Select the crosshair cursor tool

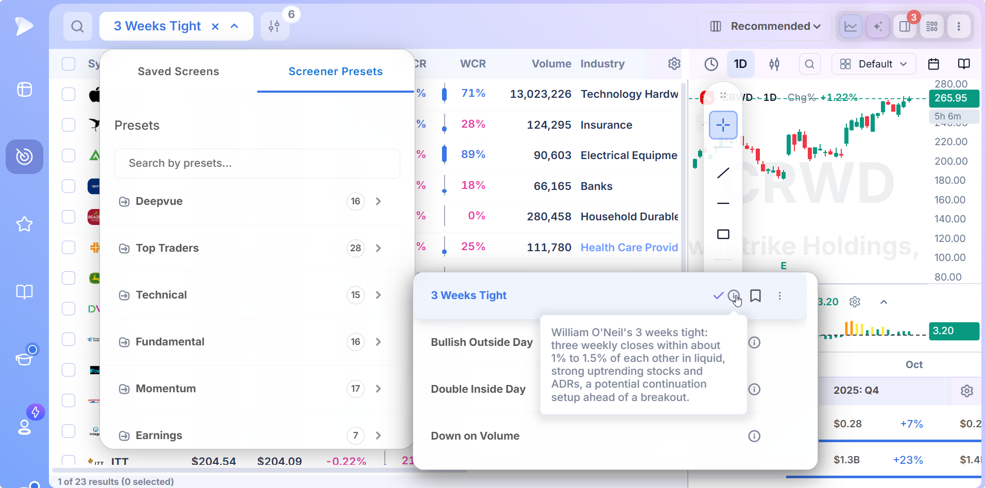coord(723,125)
